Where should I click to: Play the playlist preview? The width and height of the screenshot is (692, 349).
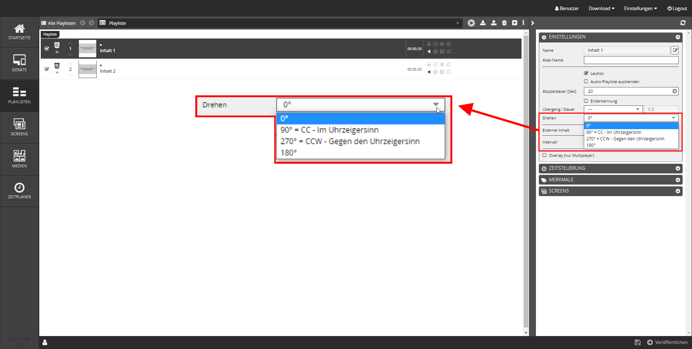tap(471, 23)
